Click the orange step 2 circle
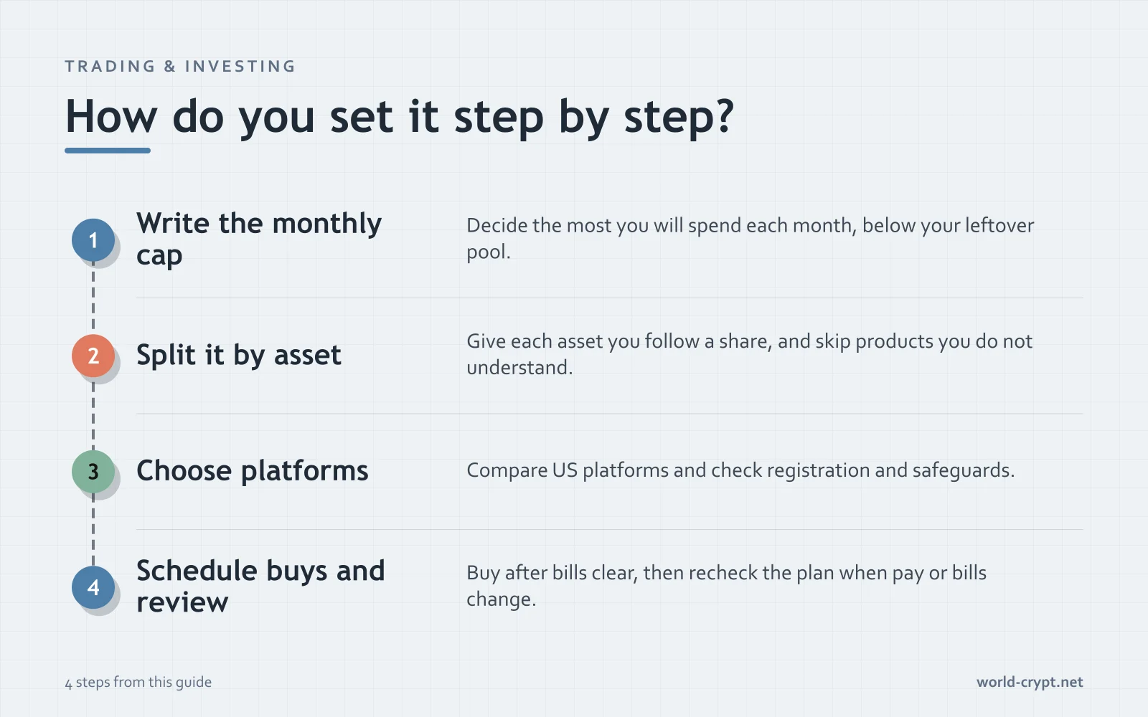 [x=93, y=356]
